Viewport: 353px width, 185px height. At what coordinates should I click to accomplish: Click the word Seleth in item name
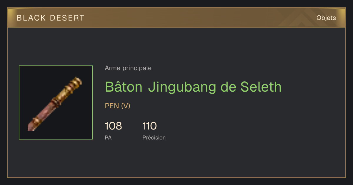pyautogui.click(x=261, y=87)
